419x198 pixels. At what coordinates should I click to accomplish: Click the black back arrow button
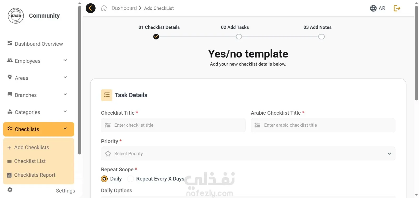click(91, 8)
